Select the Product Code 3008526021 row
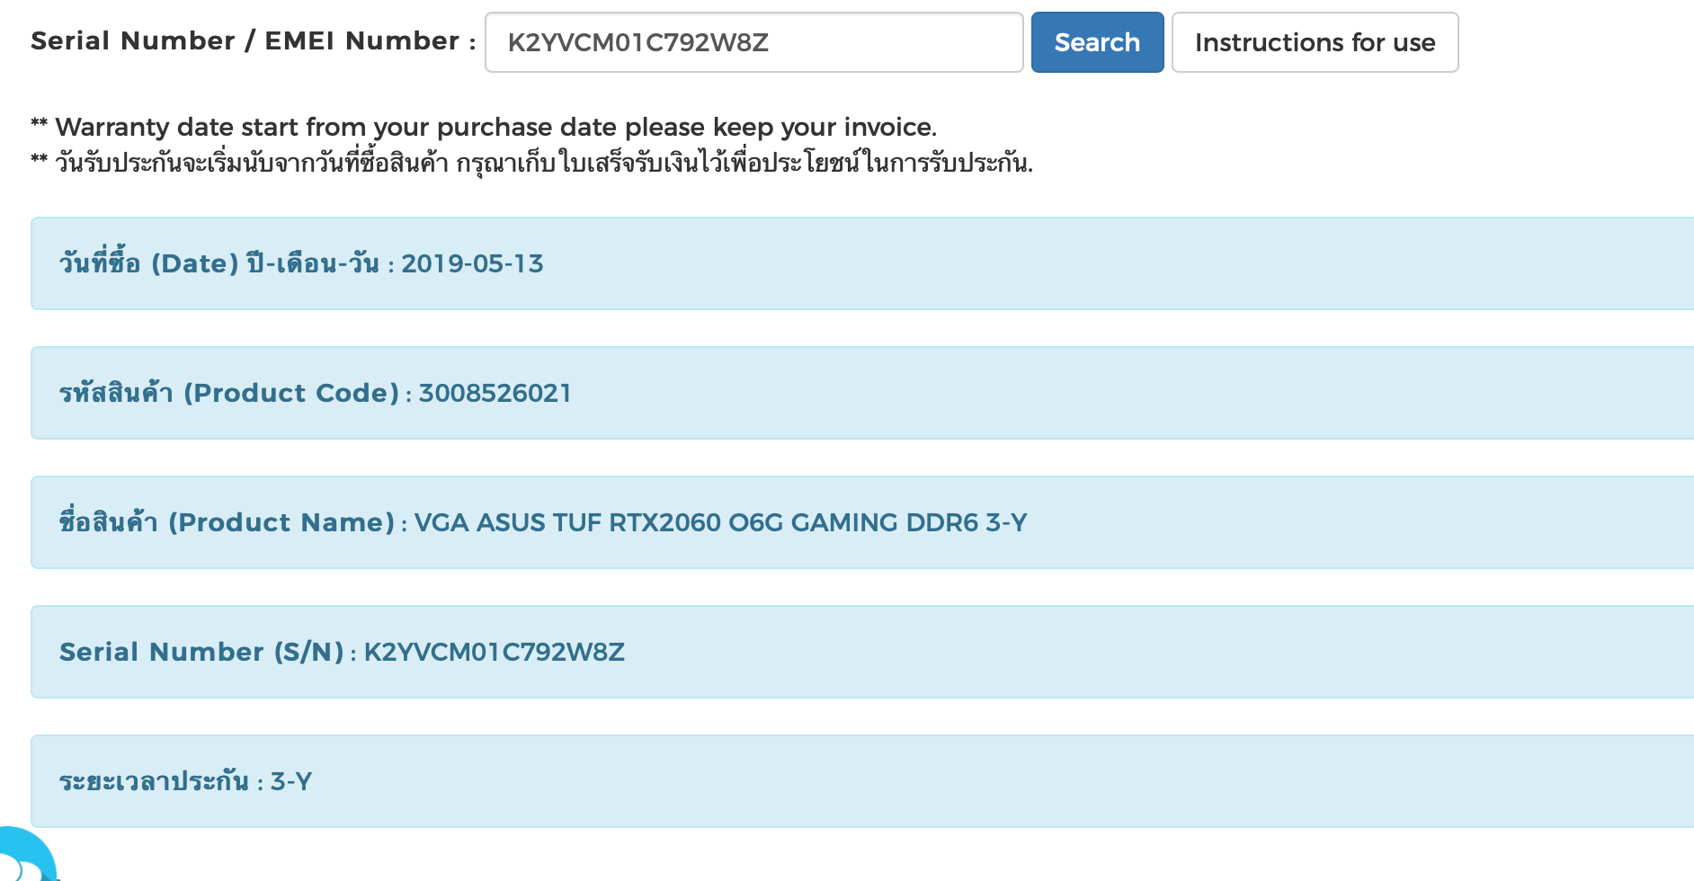This screenshot has width=1694, height=881. 862,393
